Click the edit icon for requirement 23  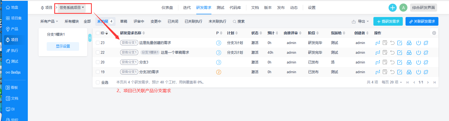coord(400,43)
